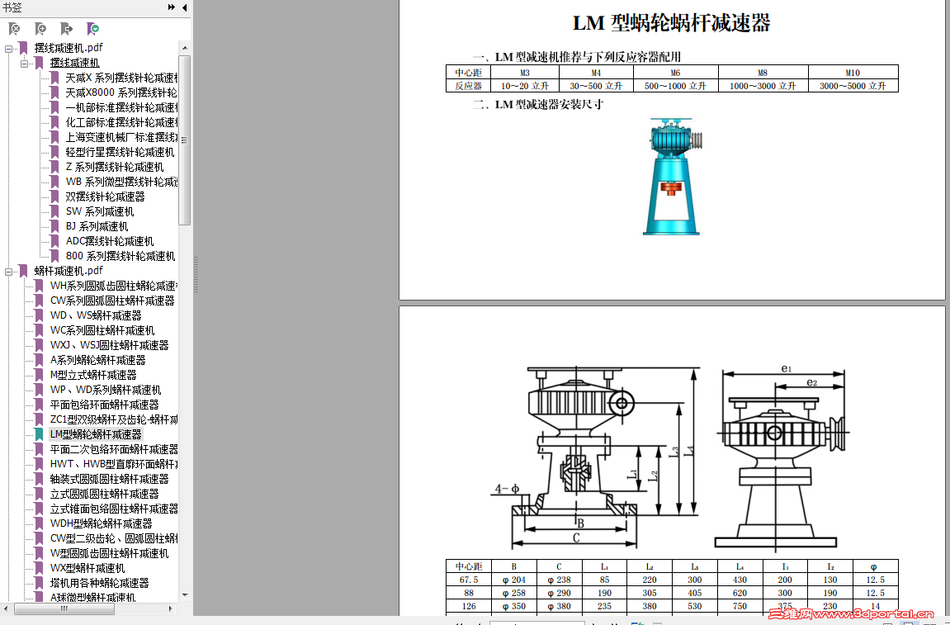The image size is (950, 625).
Task: Open bookmark CW系列圆弧圆柱蜗杆减速器
Action: (112, 301)
